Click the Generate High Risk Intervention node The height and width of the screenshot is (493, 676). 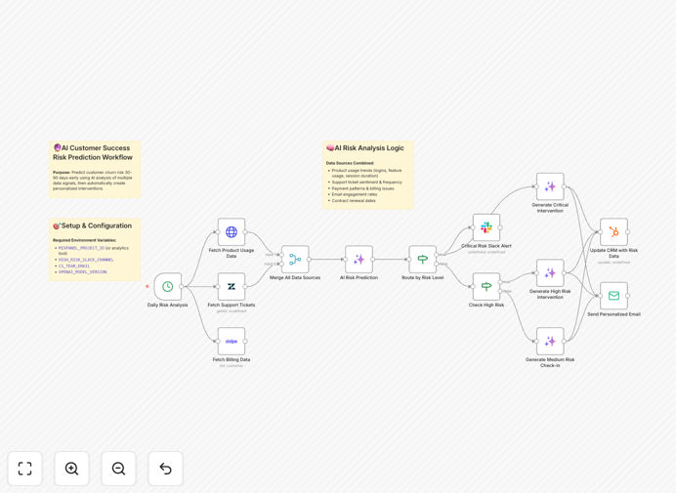(x=550, y=272)
